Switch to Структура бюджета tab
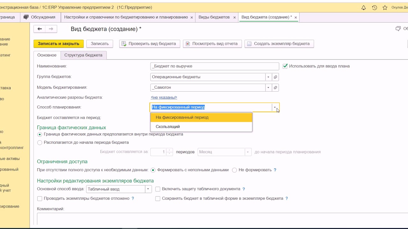This screenshot has width=408, height=229. point(83,55)
